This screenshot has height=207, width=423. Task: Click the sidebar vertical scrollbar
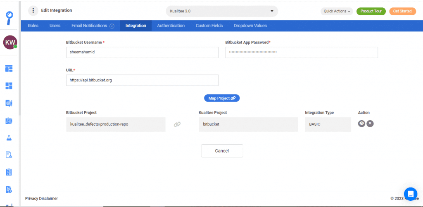(20, 59)
